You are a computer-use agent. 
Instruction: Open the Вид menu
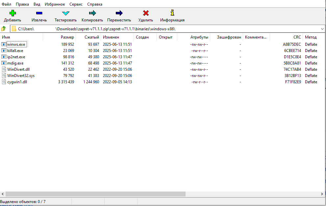(37, 4)
